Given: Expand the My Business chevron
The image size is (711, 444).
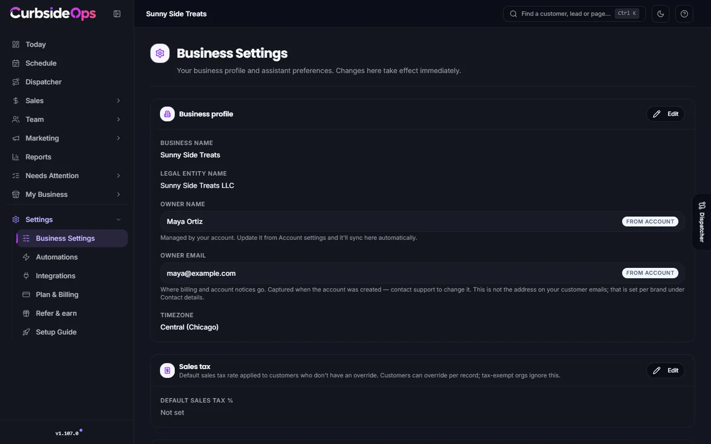Looking at the screenshot, I should pyautogui.click(x=118, y=194).
